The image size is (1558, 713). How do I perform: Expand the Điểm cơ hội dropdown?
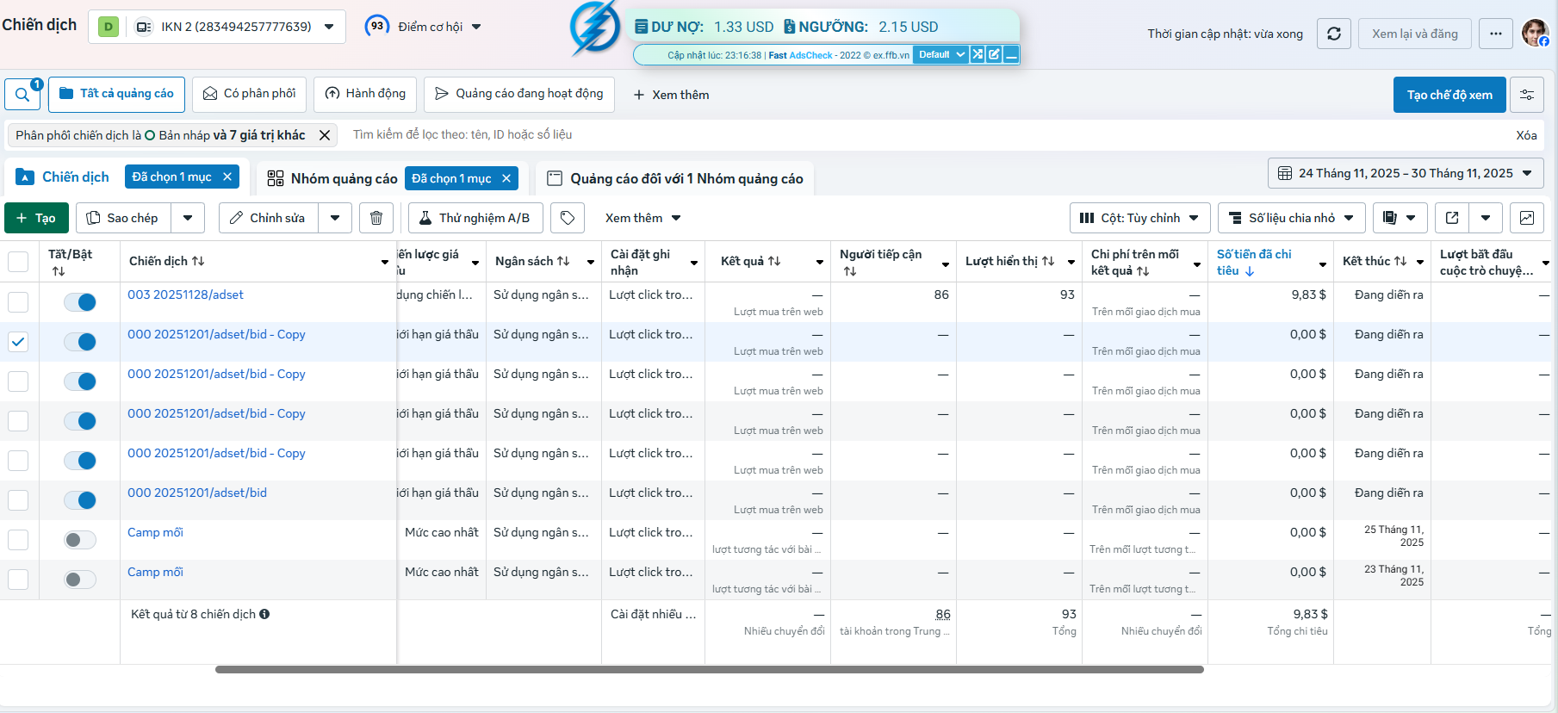point(476,27)
